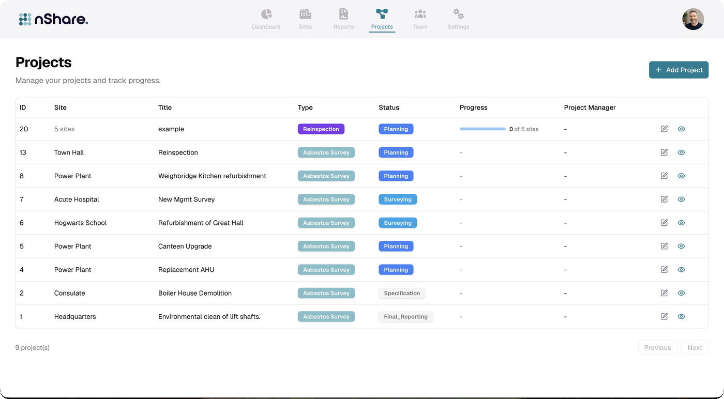Click the 'Town Hall' site cell
Viewport: 724px width, 399px height.
[x=69, y=152]
